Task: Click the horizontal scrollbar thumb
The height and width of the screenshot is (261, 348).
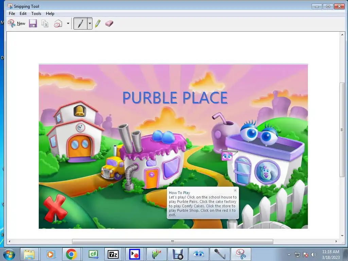Action: [172, 241]
